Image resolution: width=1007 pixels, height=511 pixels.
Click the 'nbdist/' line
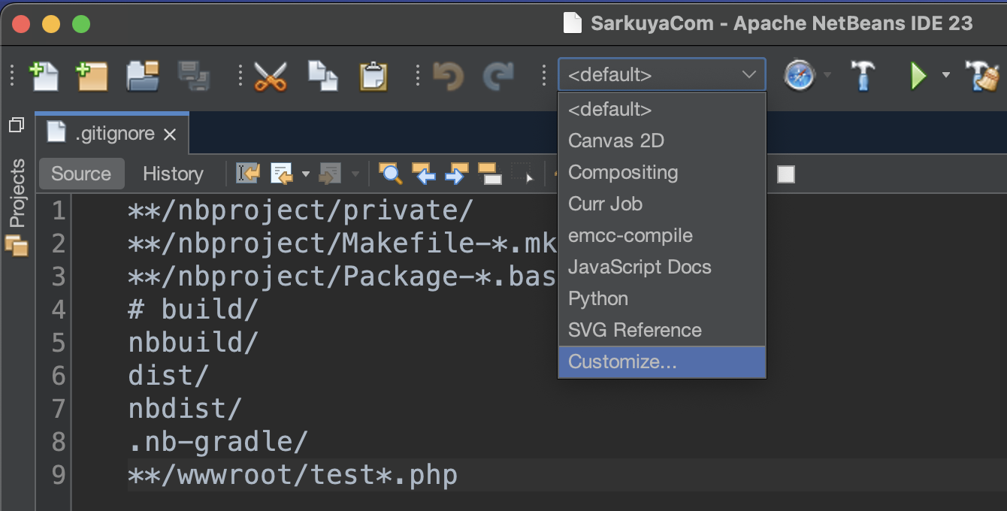[185, 409]
